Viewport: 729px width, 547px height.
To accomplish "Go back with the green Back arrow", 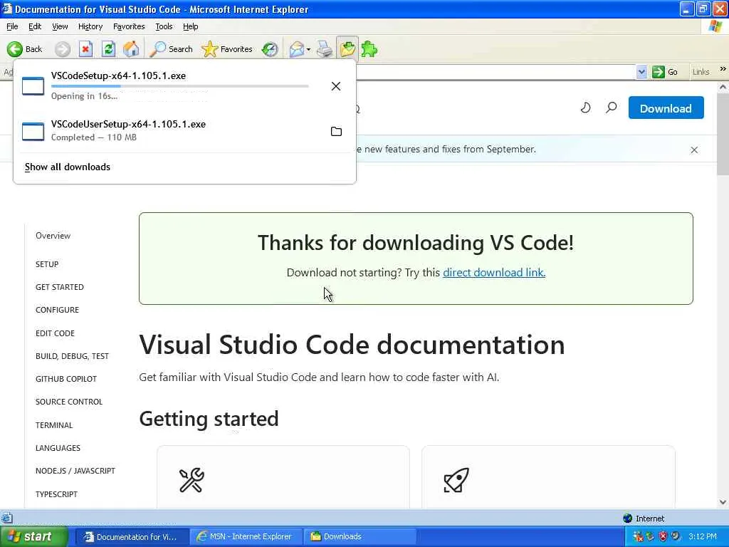I will pos(25,49).
